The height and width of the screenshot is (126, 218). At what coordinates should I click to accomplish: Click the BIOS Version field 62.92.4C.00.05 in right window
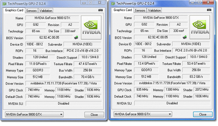pyautogui.click(x=158, y=37)
